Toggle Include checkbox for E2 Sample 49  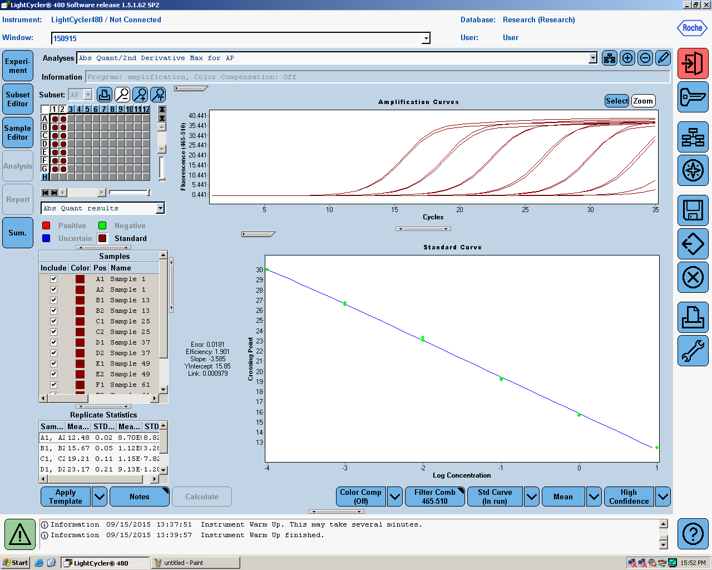(53, 374)
